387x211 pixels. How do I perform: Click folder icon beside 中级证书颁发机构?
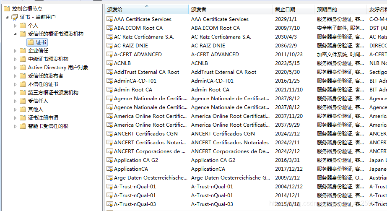point(23,59)
